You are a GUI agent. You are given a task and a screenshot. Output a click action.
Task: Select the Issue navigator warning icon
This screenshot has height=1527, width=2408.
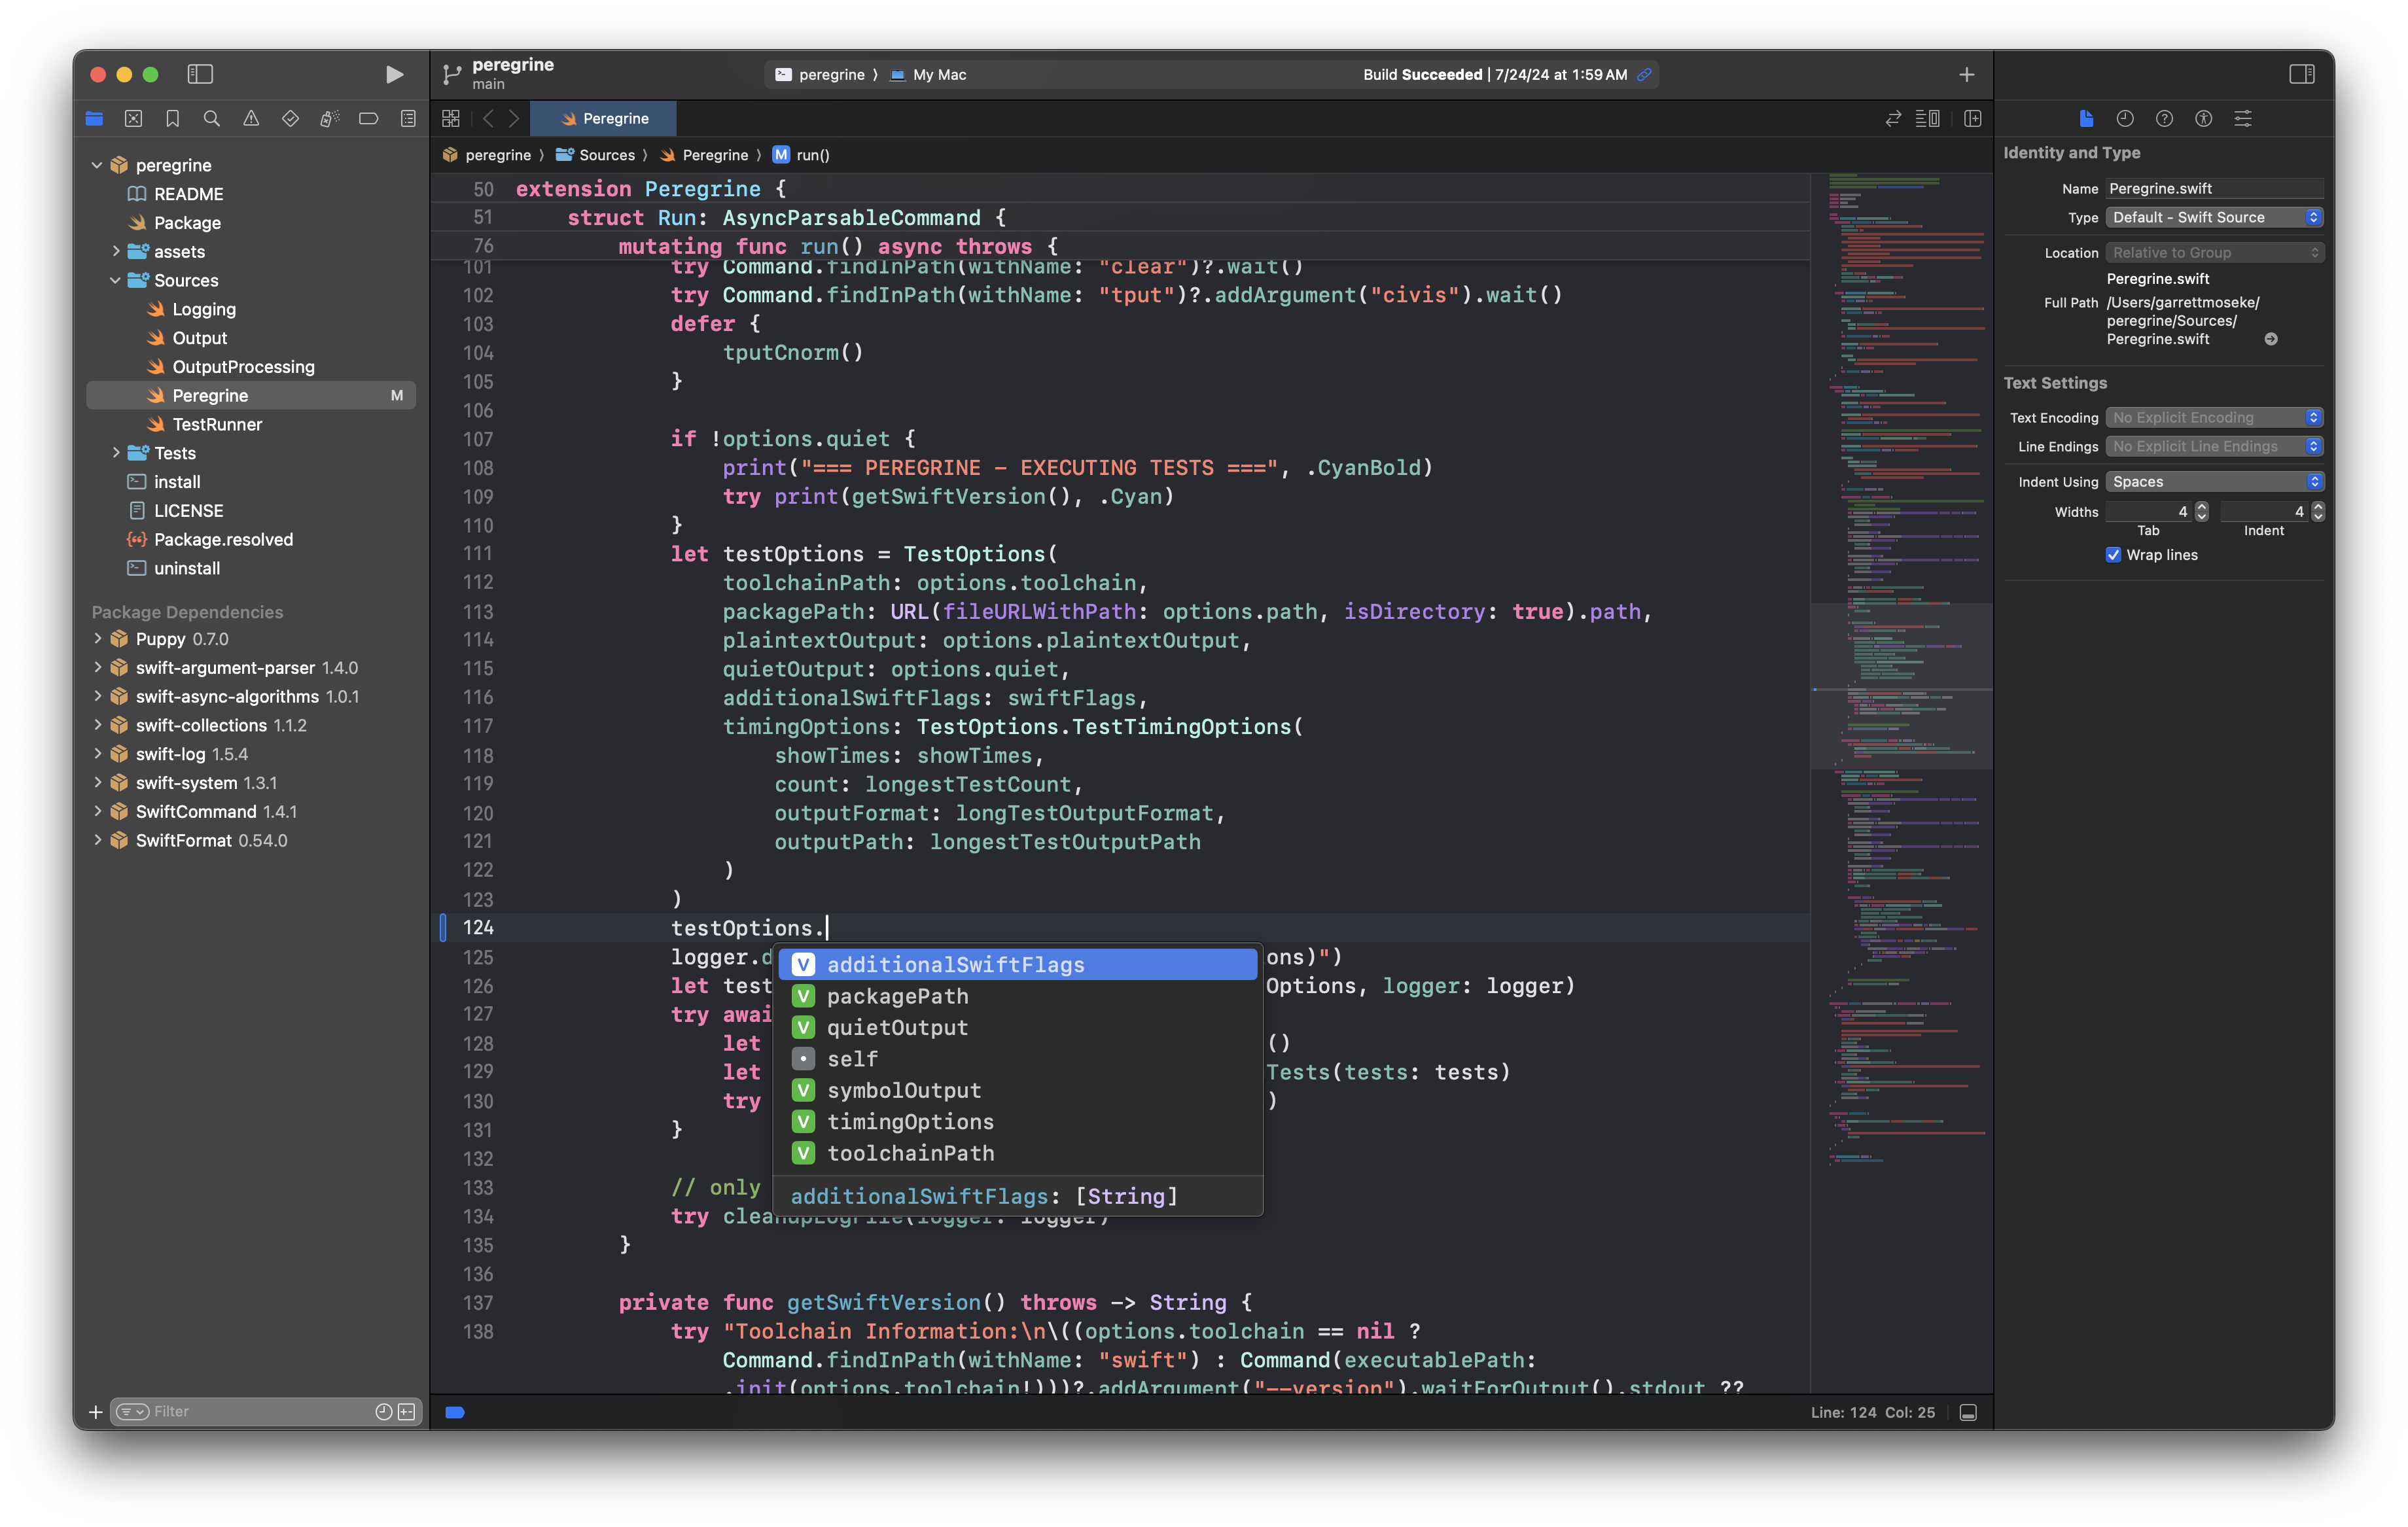250,118
